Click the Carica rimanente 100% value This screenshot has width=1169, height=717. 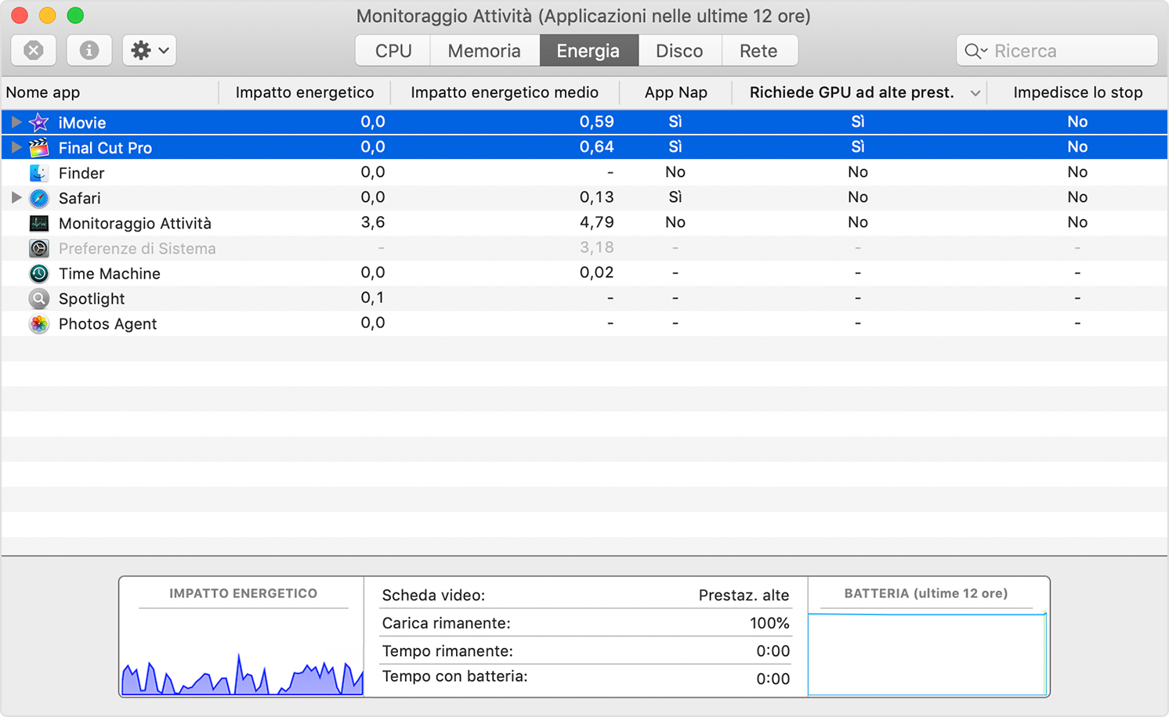tap(769, 623)
